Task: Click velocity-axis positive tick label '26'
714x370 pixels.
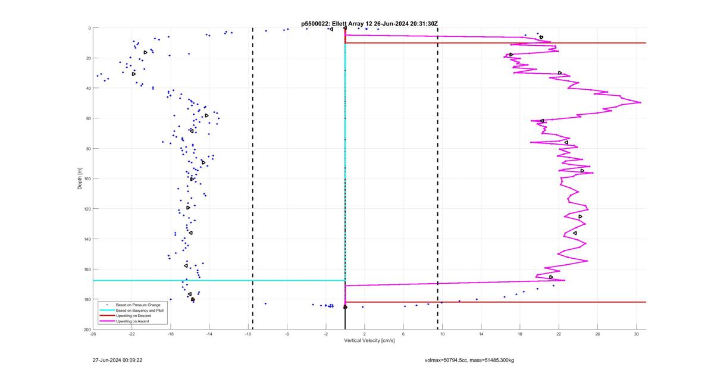Action: 597,334
